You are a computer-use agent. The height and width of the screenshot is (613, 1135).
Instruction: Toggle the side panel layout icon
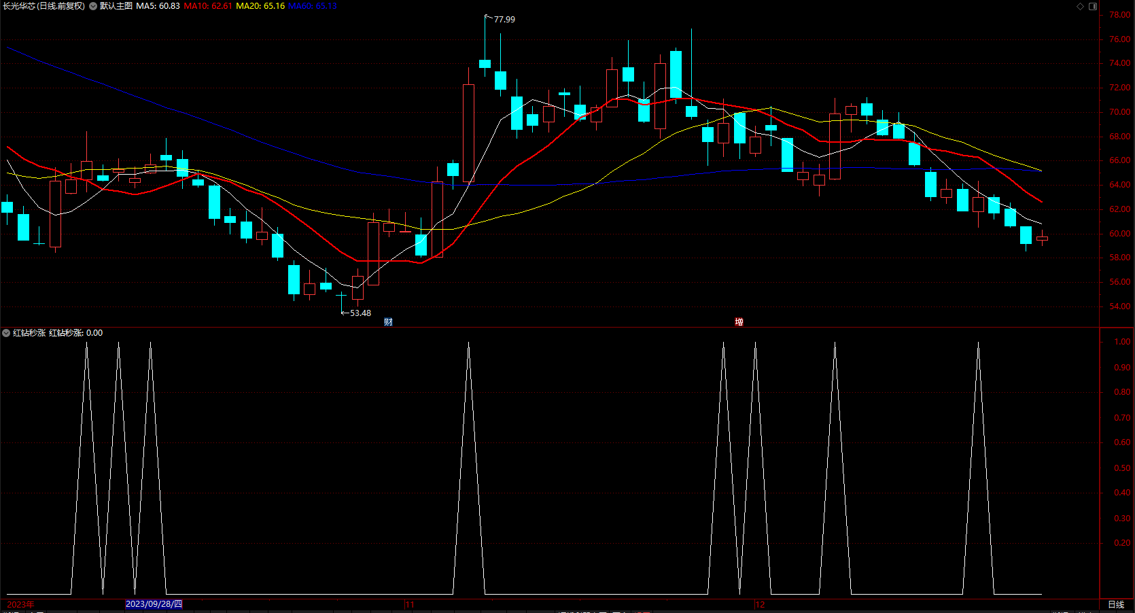point(1093,6)
